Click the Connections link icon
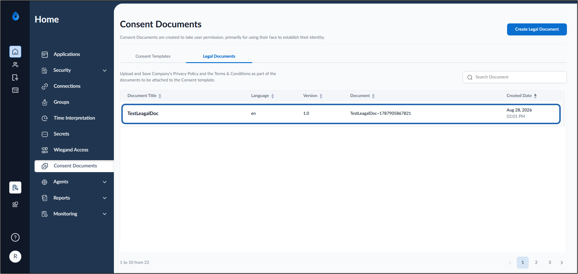Image resolution: width=578 pixels, height=274 pixels. point(45,86)
